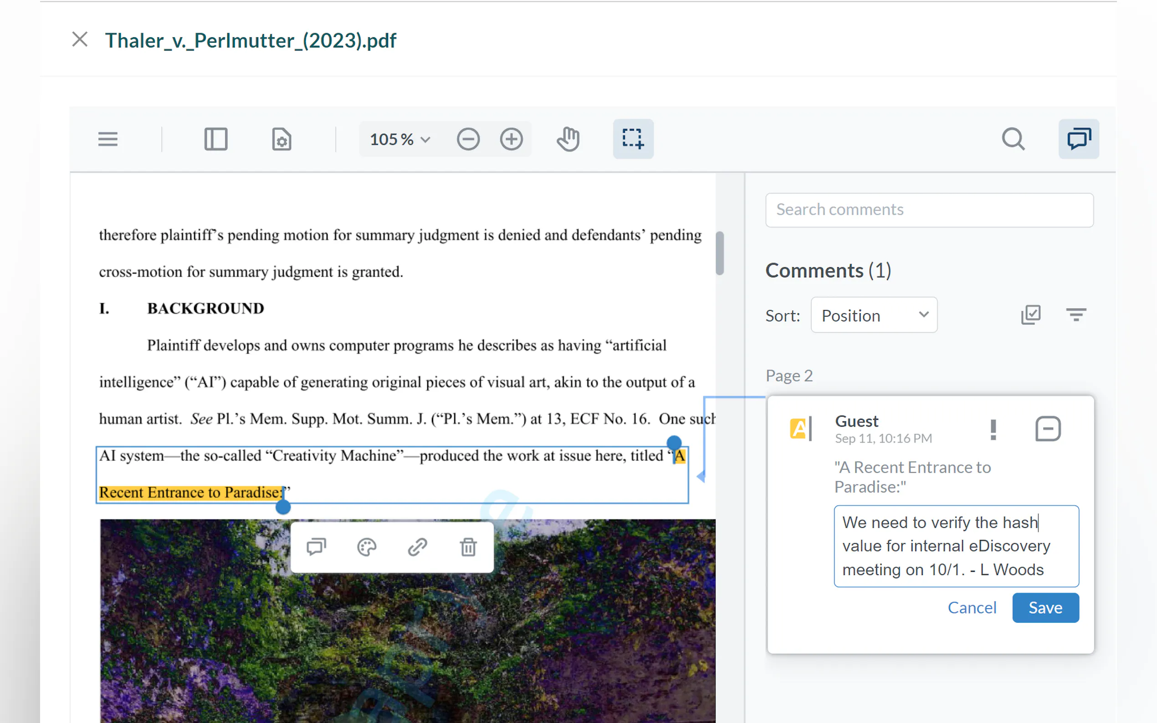This screenshot has width=1157, height=723.
Task: Open the view controls page settings
Action: pos(281,139)
